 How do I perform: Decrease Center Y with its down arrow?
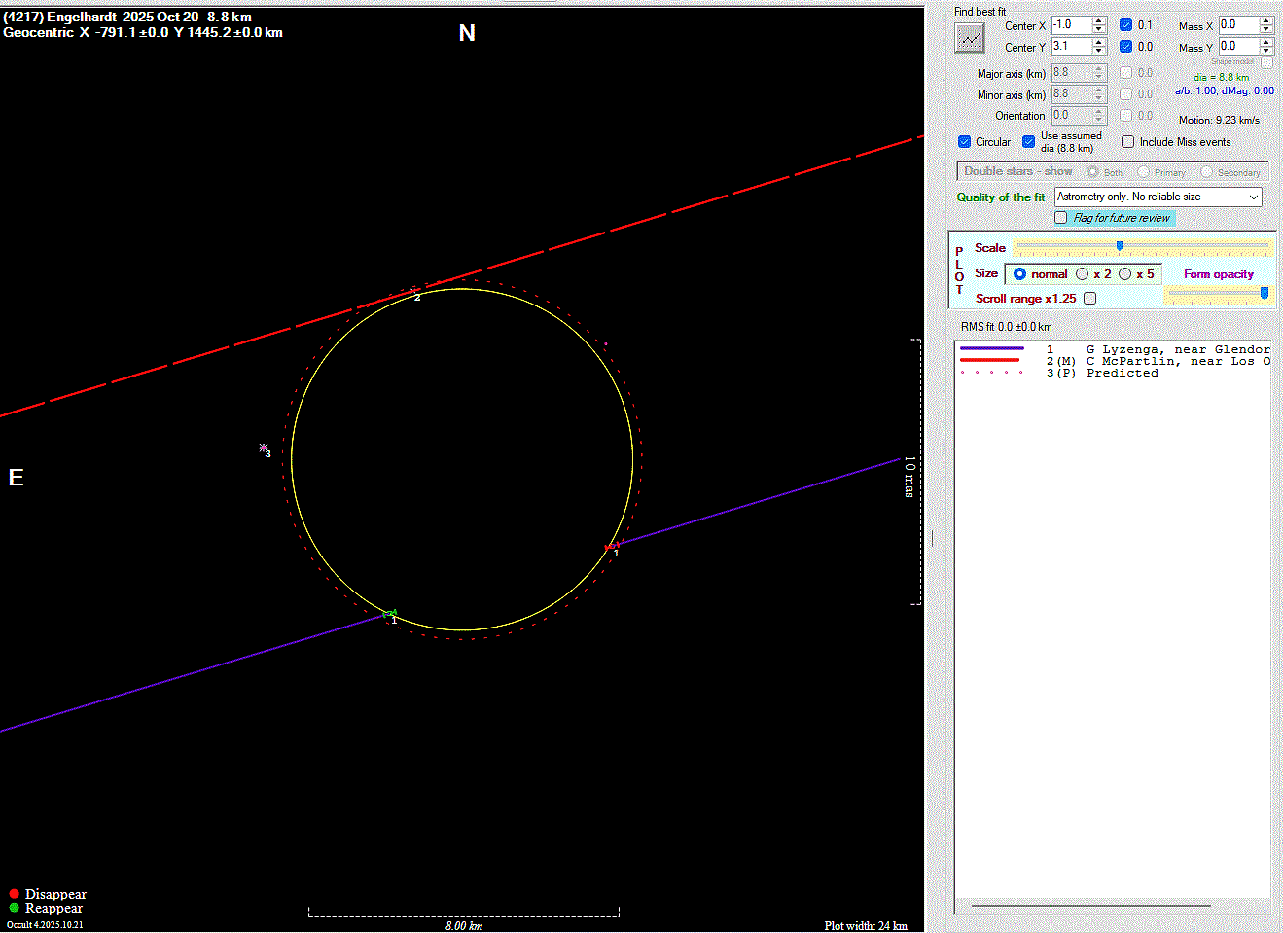[1099, 51]
